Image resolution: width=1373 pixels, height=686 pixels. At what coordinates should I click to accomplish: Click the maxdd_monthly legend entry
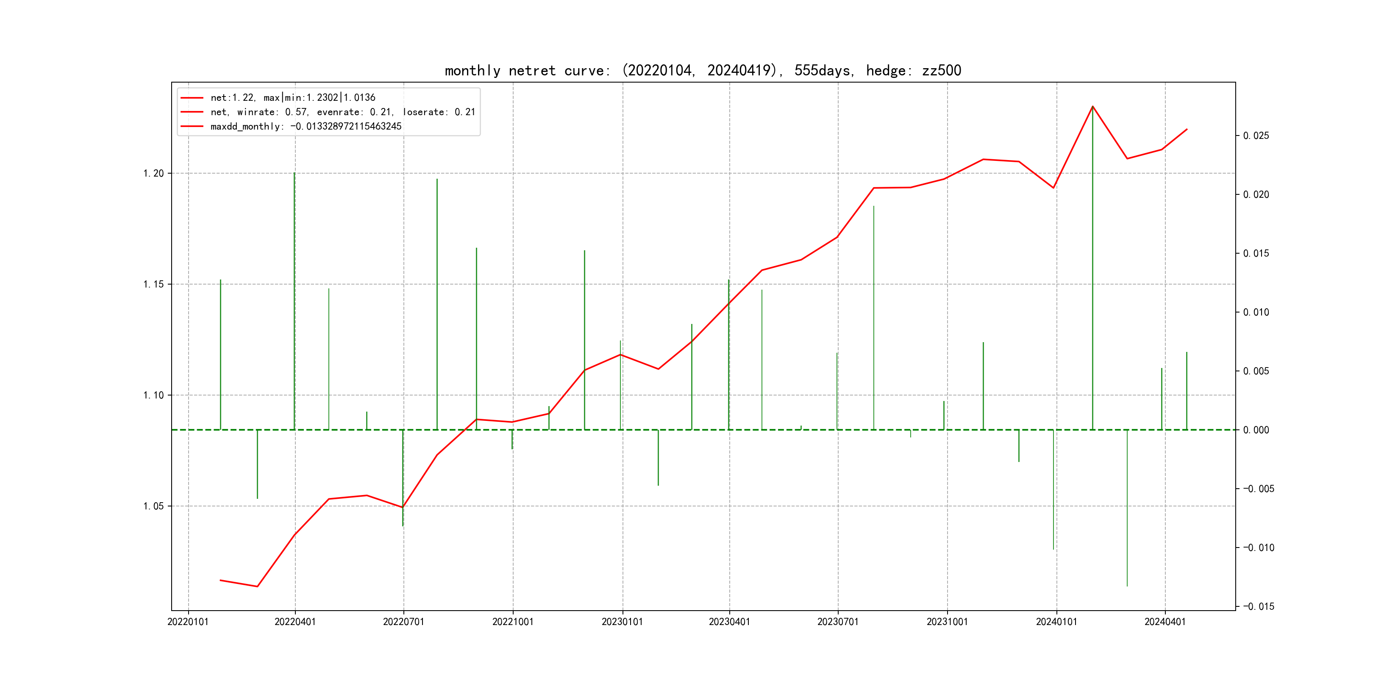coord(306,126)
